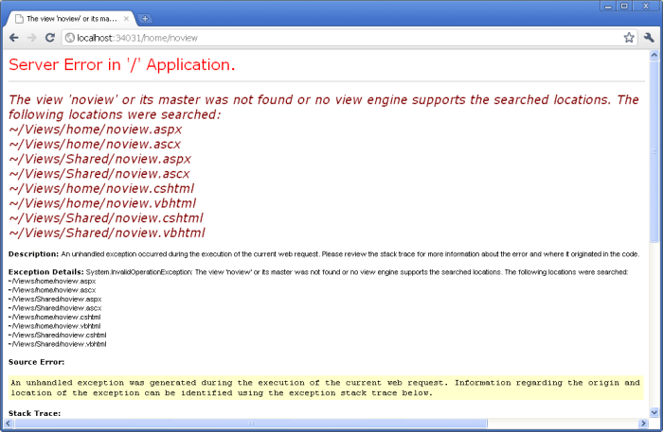The image size is (663, 432).
Task: Click the horizontal scrollbar thumb
Action: [251, 423]
